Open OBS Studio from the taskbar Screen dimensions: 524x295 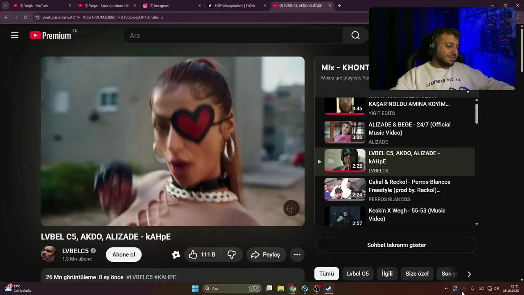pyautogui.click(x=317, y=288)
